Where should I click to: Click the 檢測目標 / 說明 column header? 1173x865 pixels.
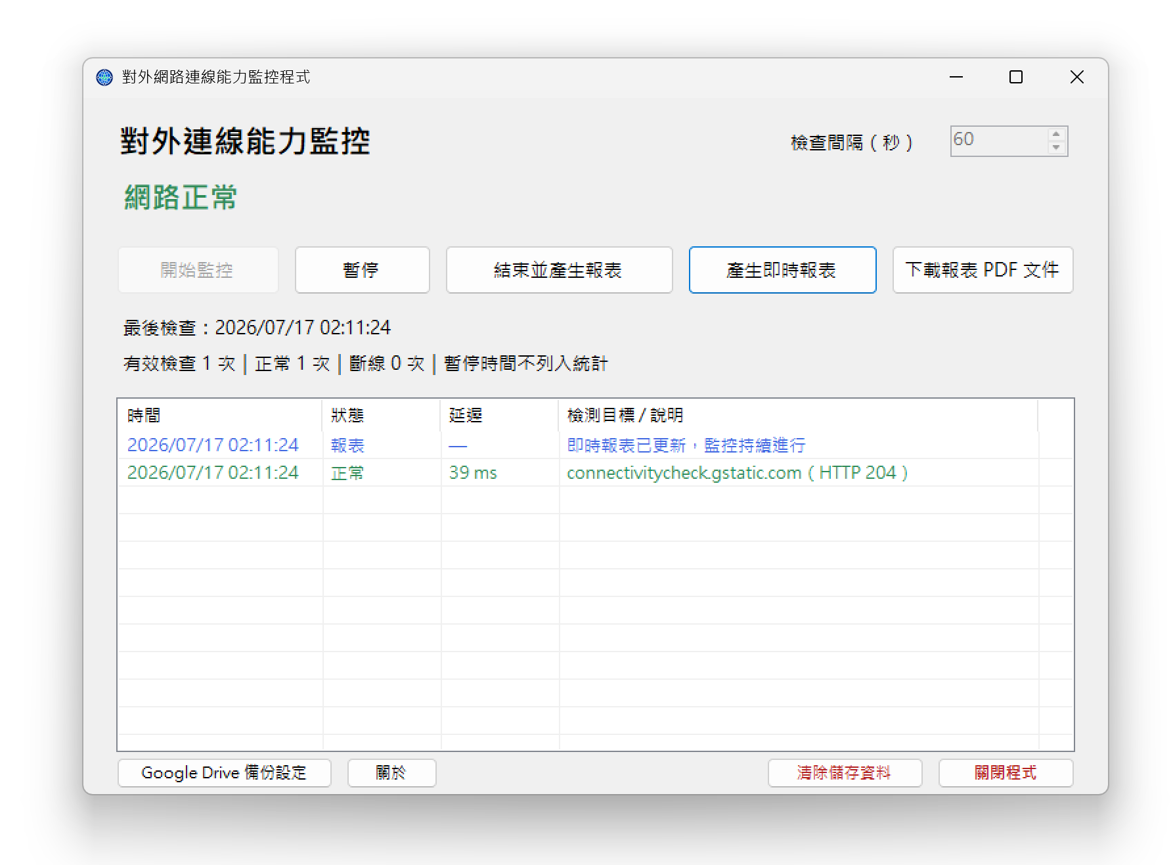[799, 415]
